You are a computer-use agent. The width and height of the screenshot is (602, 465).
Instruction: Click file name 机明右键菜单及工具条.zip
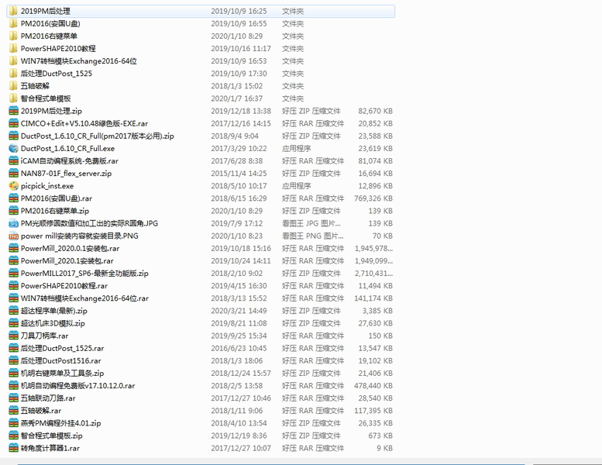(62, 374)
